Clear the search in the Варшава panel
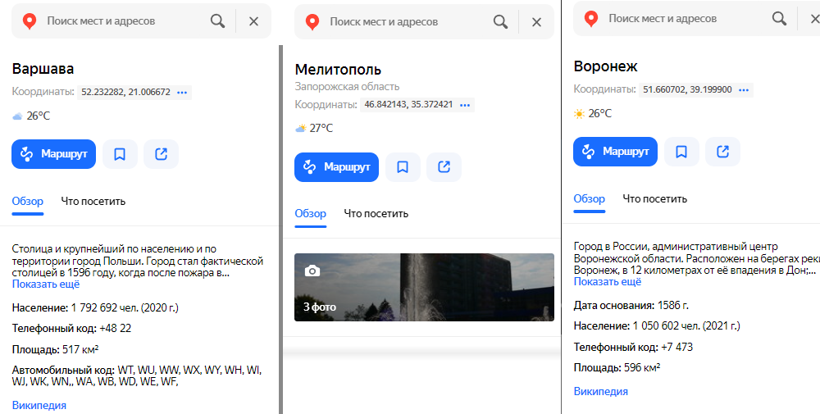The width and height of the screenshot is (820, 414). [x=253, y=21]
